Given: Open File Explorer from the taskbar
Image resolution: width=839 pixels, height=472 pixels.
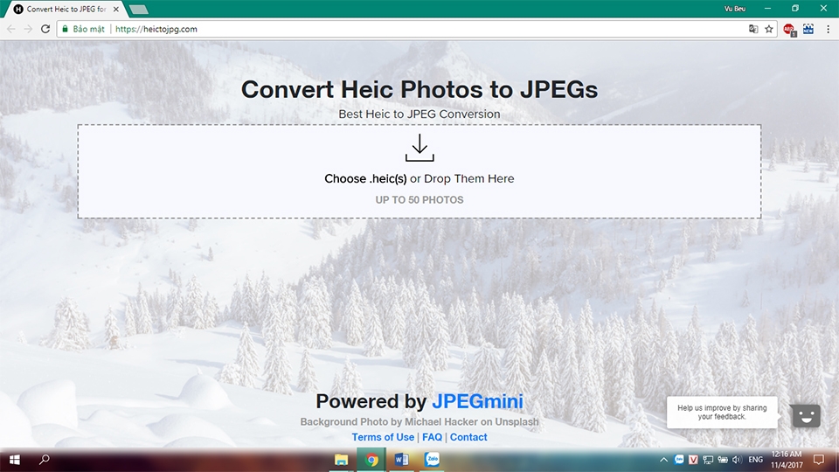Looking at the screenshot, I should pyautogui.click(x=341, y=460).
